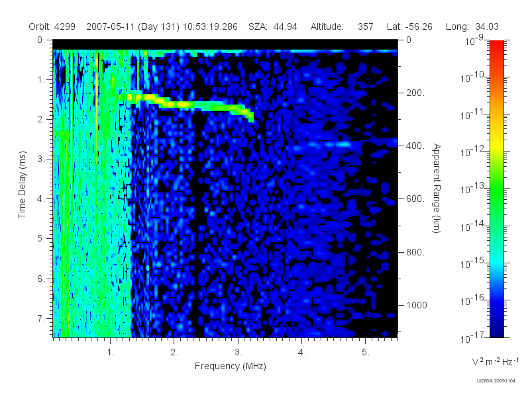530x397 pixels.
Task: Click the date 2007-05-11 (Day 131) label
Action: (x=133, y=26)
